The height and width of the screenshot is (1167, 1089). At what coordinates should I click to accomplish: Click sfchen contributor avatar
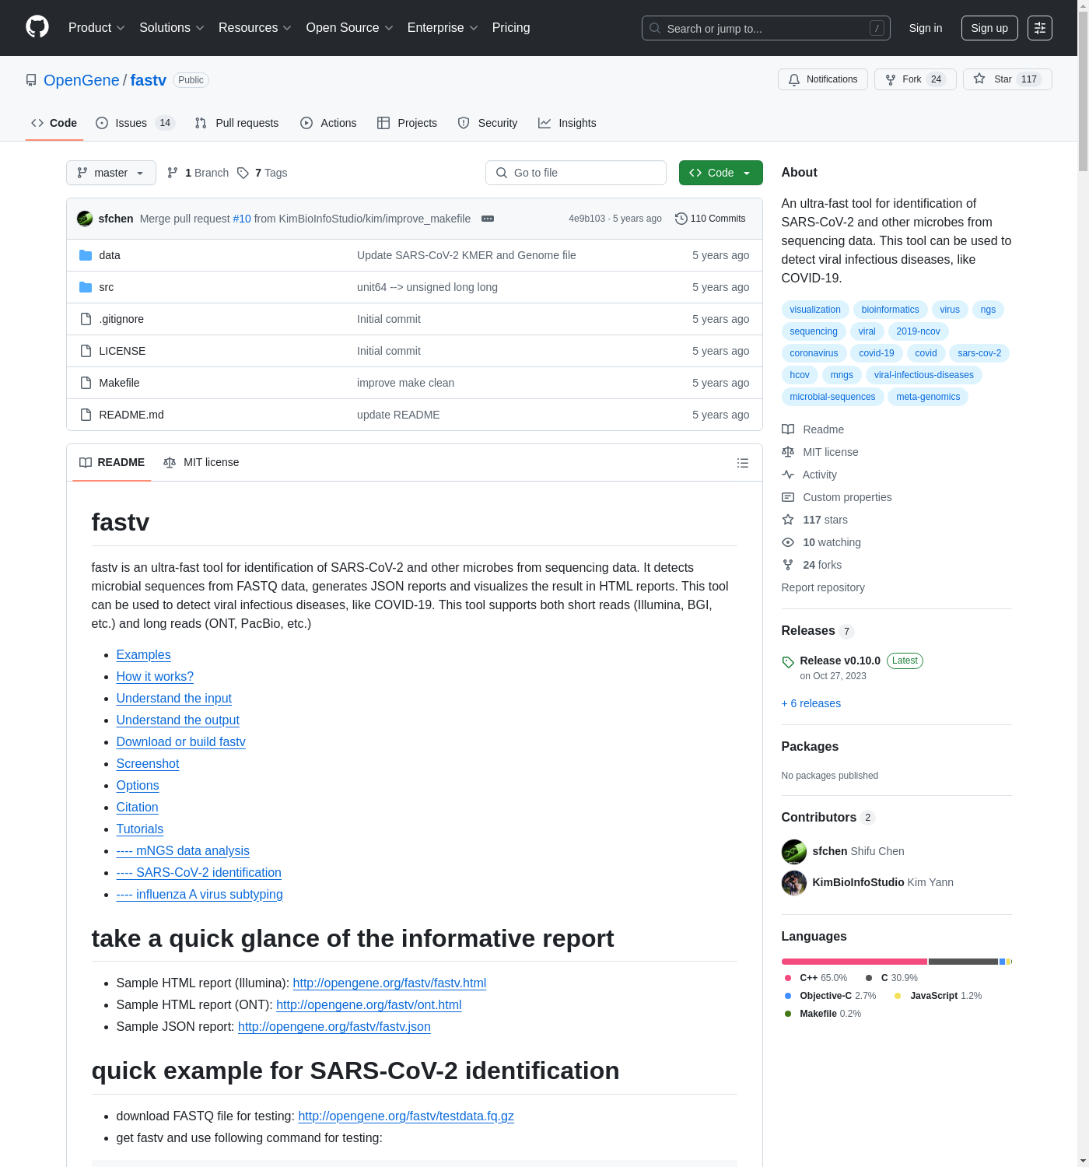click(793, 851)
